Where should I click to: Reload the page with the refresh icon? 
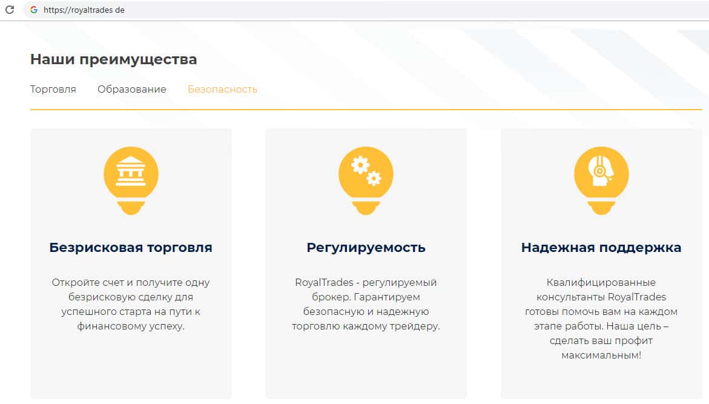10,10
